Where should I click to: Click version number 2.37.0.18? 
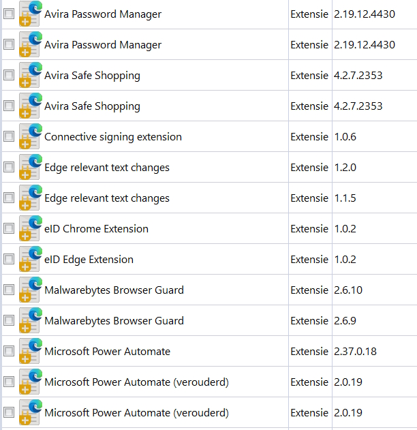(355, 351)
